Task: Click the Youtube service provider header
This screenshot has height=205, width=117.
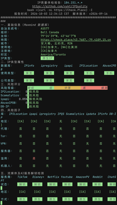Action: tap(67, 177)
